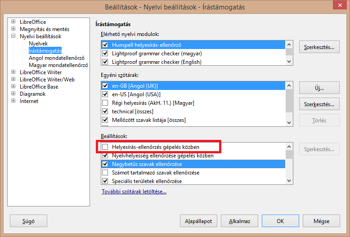Viewport: 350px width, 237px height.
Task: Select Magyar mondatellenőrző tree item
Action: (58, 65)
